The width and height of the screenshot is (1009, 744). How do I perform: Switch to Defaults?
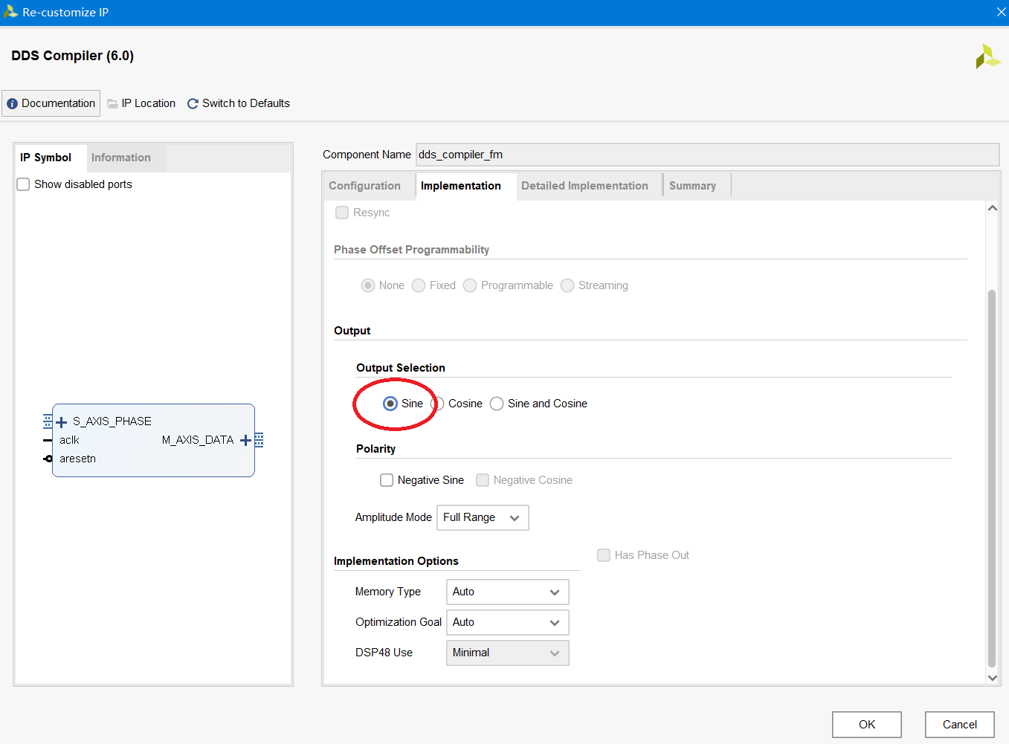pyautogui.click(x=238, y=103)
